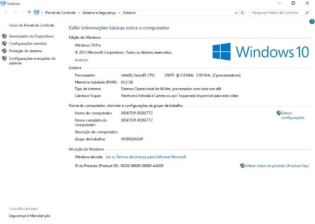The image size is (315, 224).
Task: Open address bar history dropdown
Action: [x=236, y=13]
